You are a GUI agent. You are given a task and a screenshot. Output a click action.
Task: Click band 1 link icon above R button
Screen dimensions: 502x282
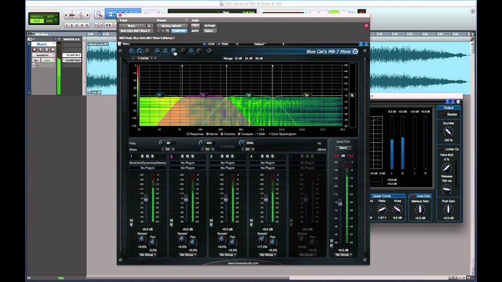pos(131,221)
